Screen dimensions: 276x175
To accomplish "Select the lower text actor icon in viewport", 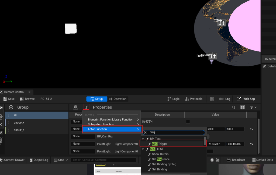I will tap(213, 56).
